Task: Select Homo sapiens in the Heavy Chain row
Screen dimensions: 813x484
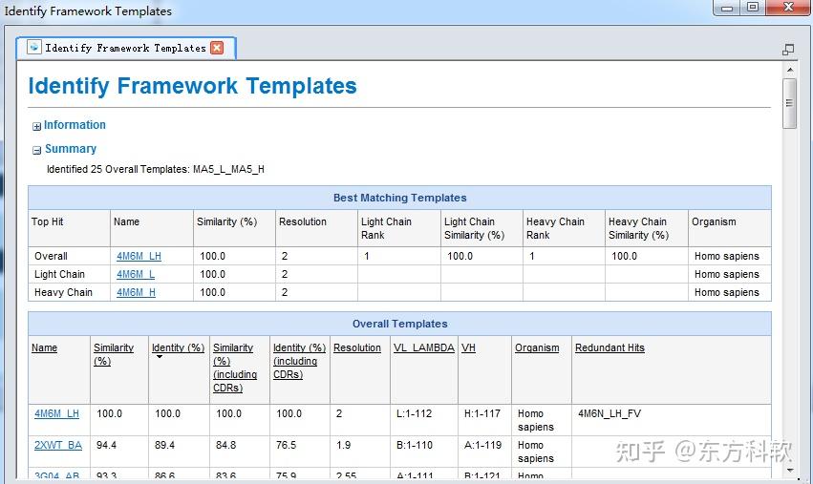Action: tap(726, 292)
